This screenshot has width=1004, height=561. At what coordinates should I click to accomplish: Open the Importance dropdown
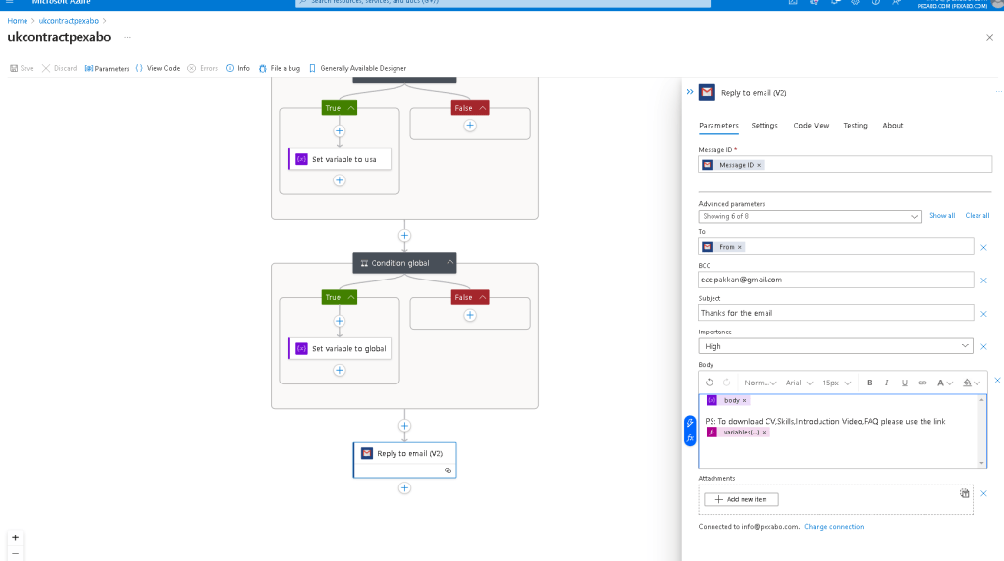coord(835,346)
